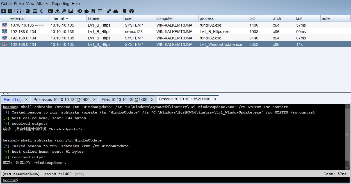Click the split pane collapse down arrow
The width and height of the screenshot is (351, 184).
(x=8, y=93)
